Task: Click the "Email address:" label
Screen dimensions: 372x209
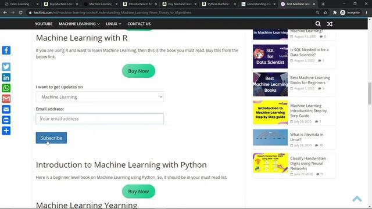Action: pyautogui.click(x=50, y=109)
